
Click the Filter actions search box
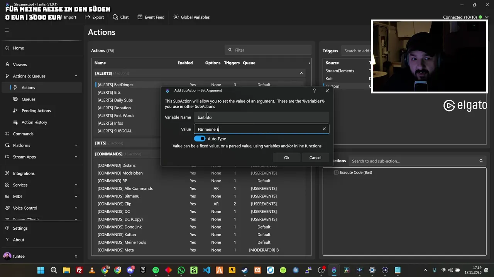[268, 50]
